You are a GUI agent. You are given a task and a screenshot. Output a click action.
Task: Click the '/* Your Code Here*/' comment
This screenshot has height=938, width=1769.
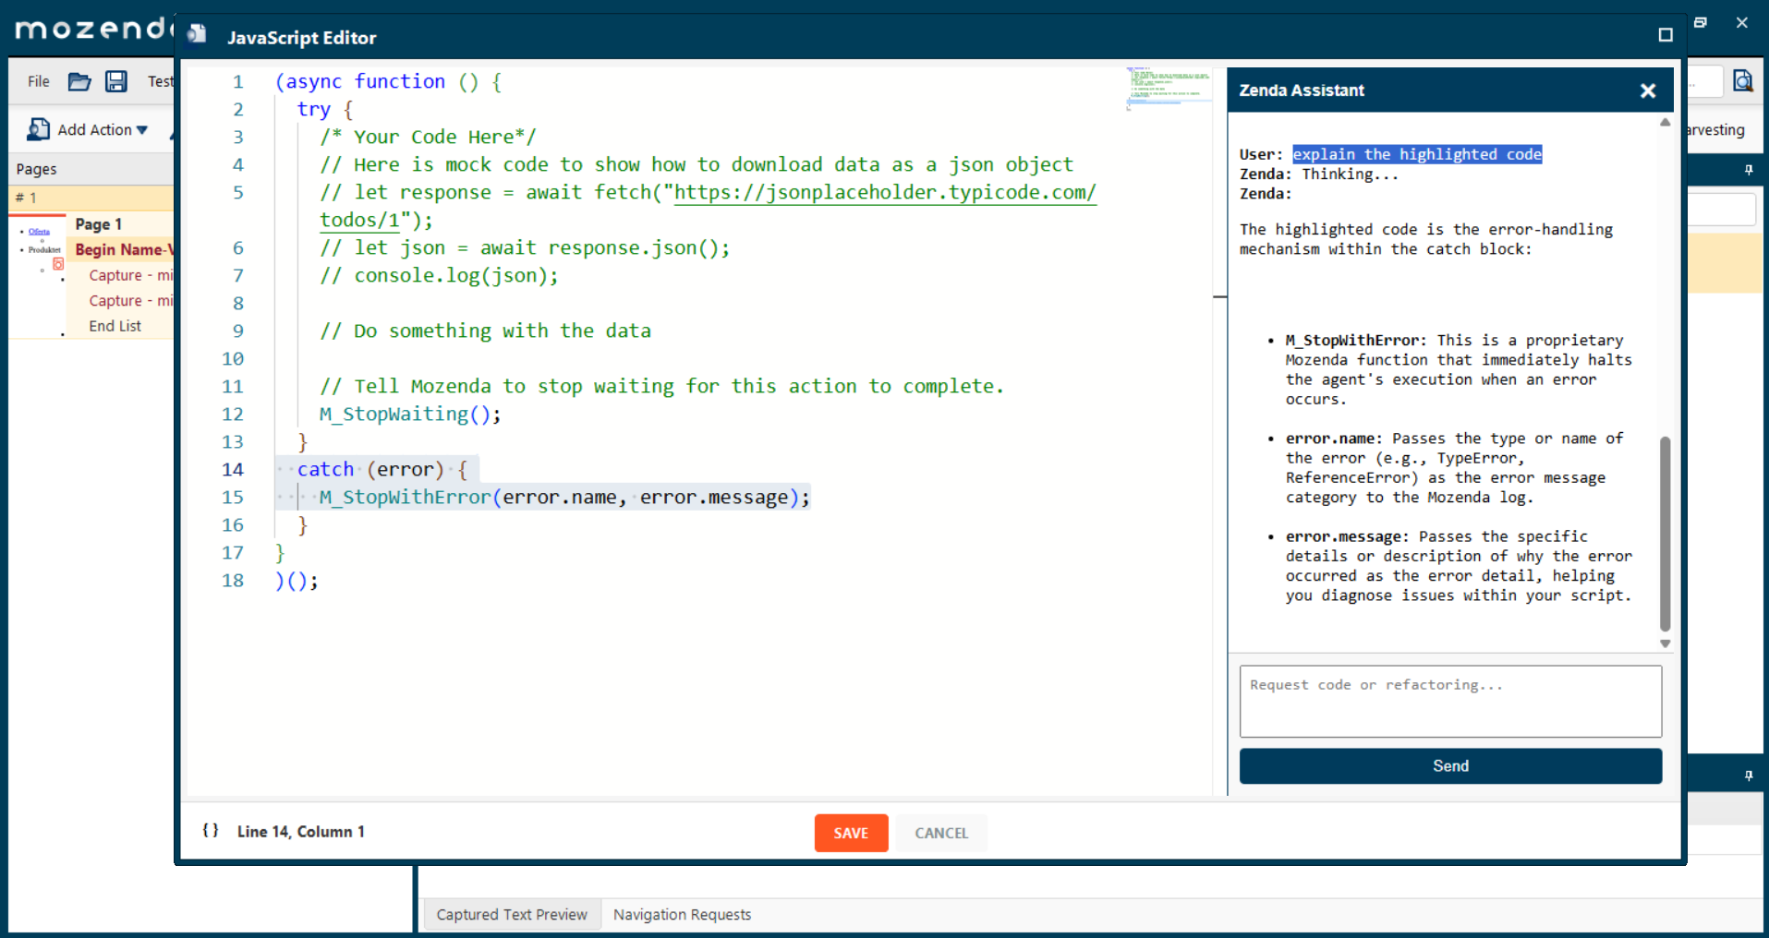(428, 137)
